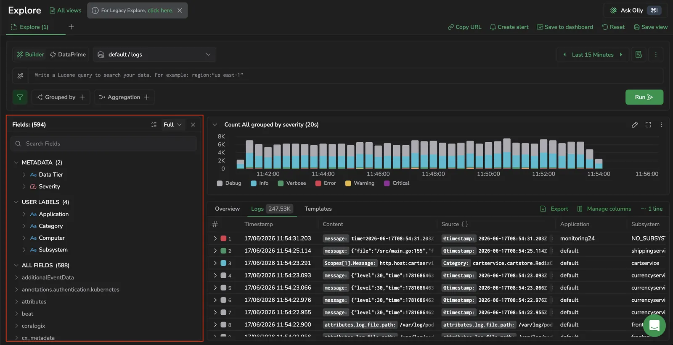Image resolution: width=673 pixels, height=345 pixels.
Task: Run the query
Action: tap(644, 97)
